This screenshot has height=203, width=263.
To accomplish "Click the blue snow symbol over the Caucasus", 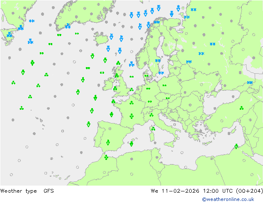I will (x=250, y=82).
